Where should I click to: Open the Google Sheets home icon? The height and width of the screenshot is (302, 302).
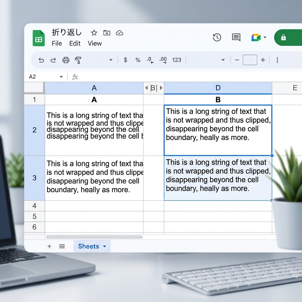pos(39,38)
